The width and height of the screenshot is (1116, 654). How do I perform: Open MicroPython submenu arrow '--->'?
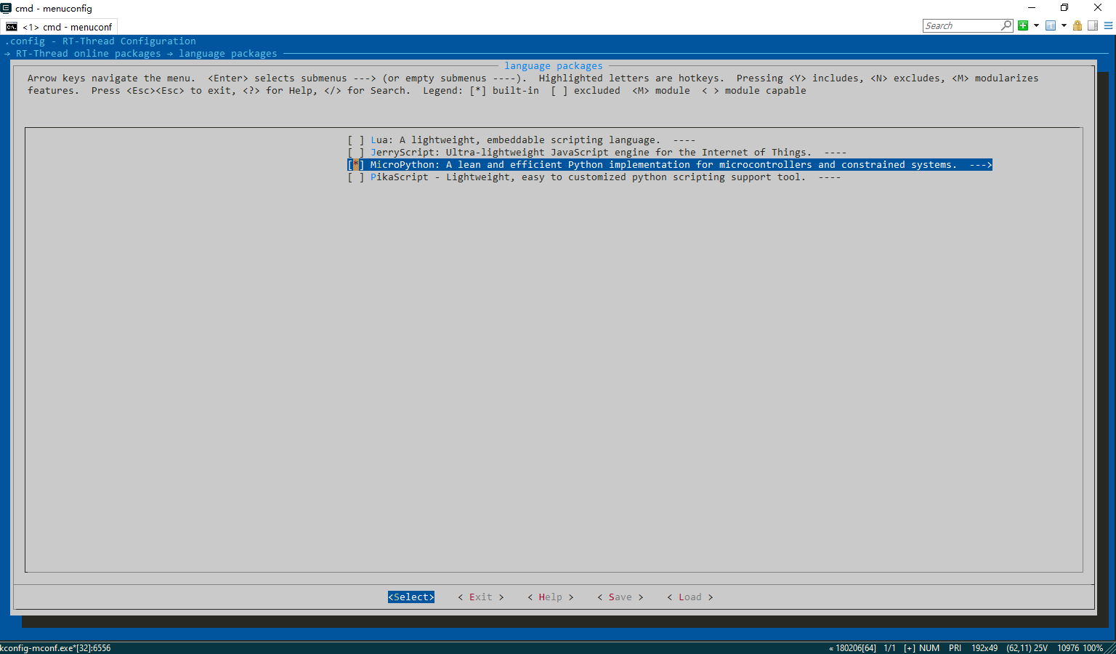(981, 164)
